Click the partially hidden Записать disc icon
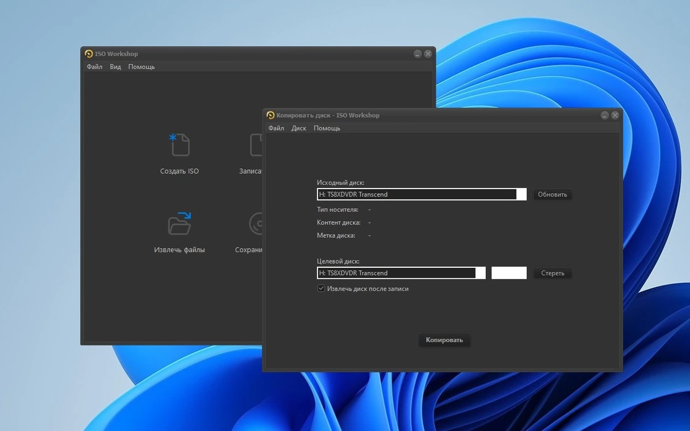 256,145
